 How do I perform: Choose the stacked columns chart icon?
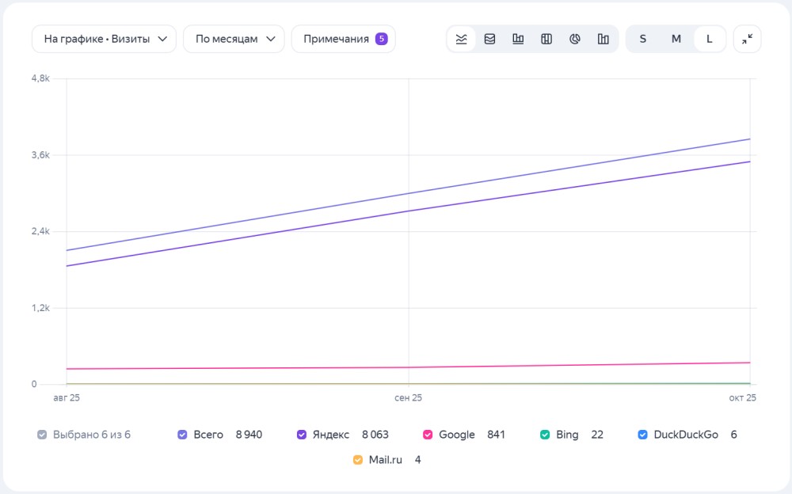546,39
